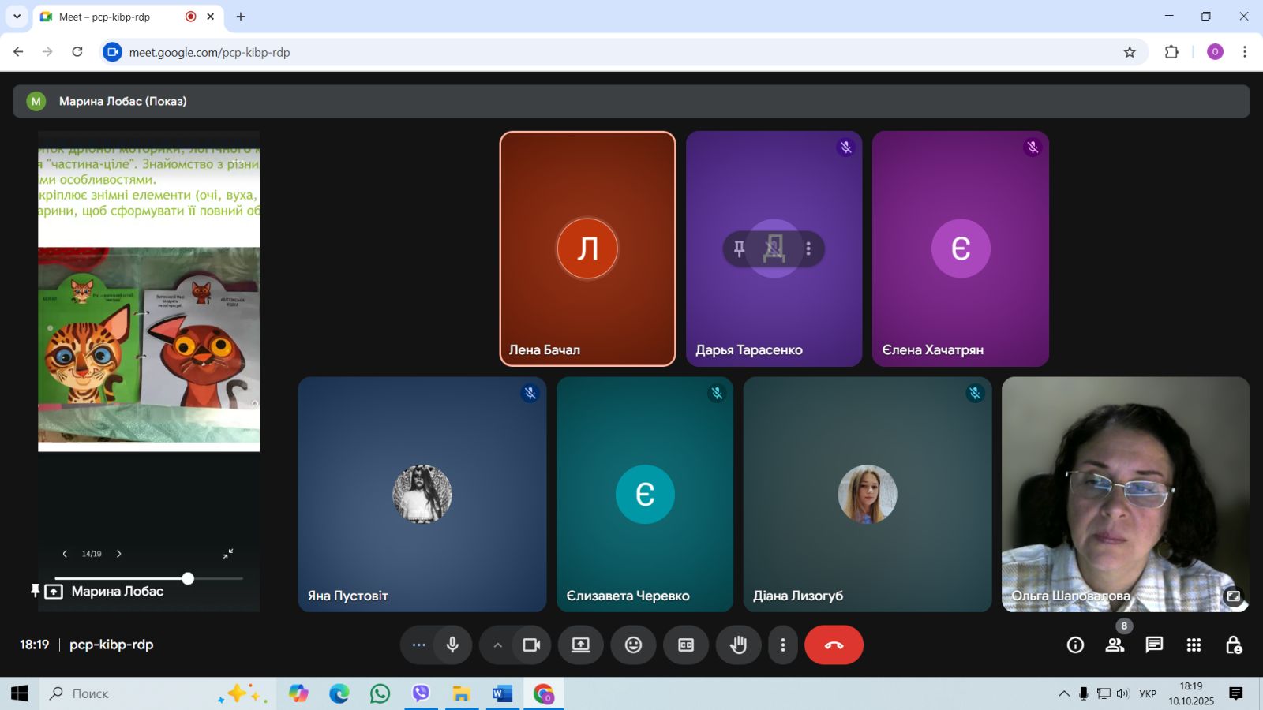Leave the call with red hang-up button
Screen dimensions: 1263x710
pyautogui.click(x=834, y=645)
